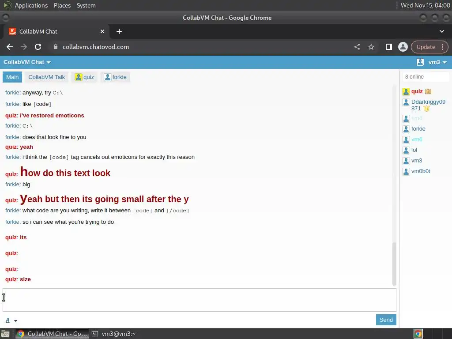
Task: Send the chat message
Action: click(386, 320)
